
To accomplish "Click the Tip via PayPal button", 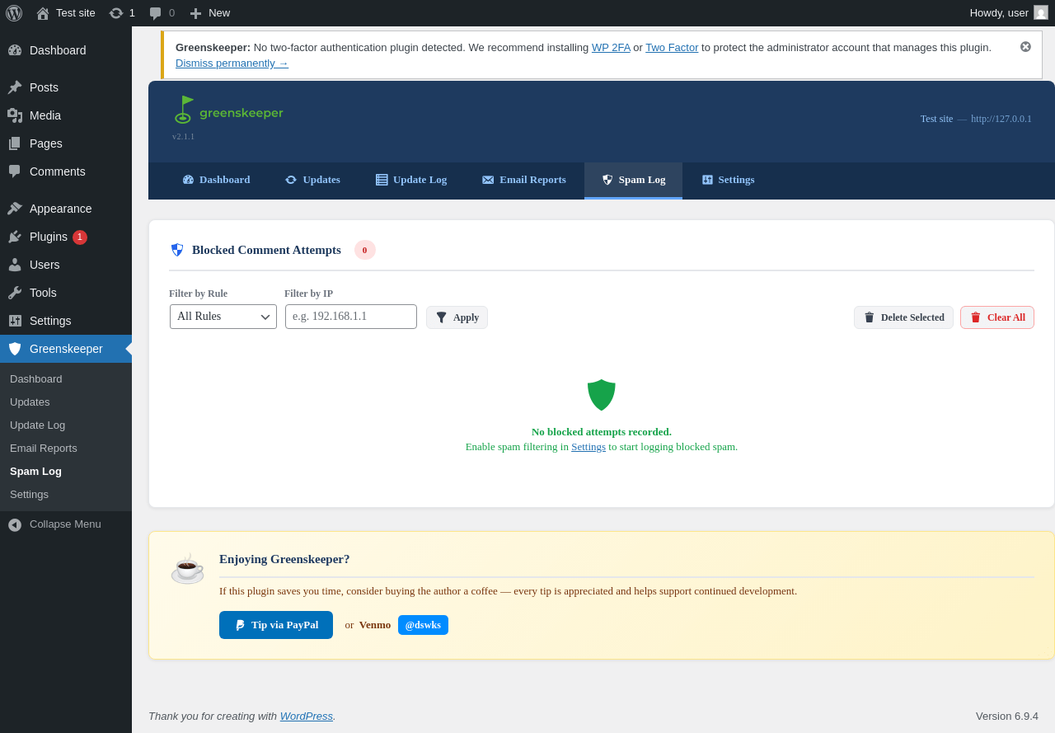I will [276, 625].
